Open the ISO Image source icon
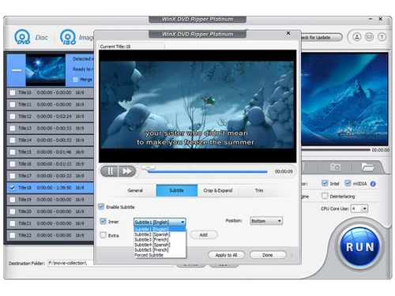Image resolution: width=395 pixels, height=296 pixels. (68, 37)
